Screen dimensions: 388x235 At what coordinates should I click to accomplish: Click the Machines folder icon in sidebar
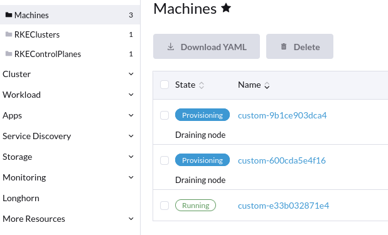pos(9,15)
